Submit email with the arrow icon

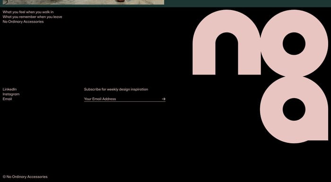[164, 99]
